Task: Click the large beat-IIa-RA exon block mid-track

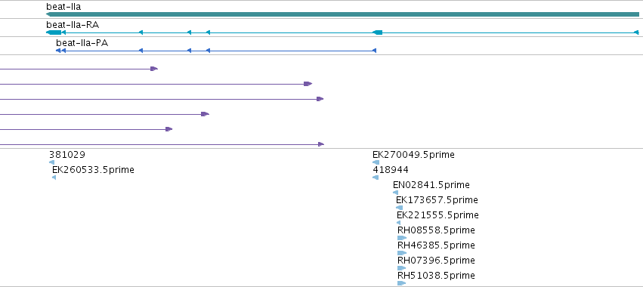Action: (377, 32)
